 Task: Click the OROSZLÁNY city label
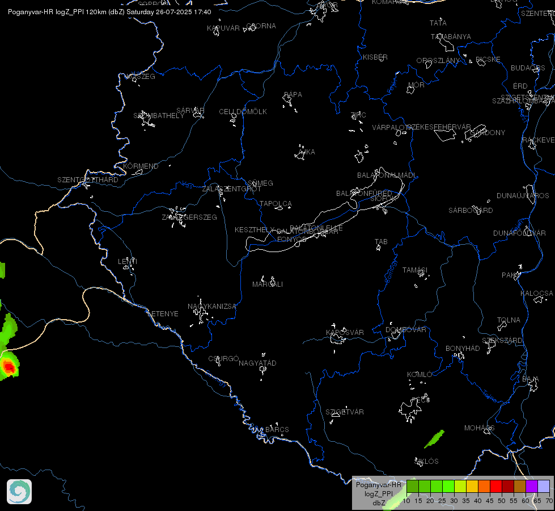pyautogui.click(x=438, y=61)
